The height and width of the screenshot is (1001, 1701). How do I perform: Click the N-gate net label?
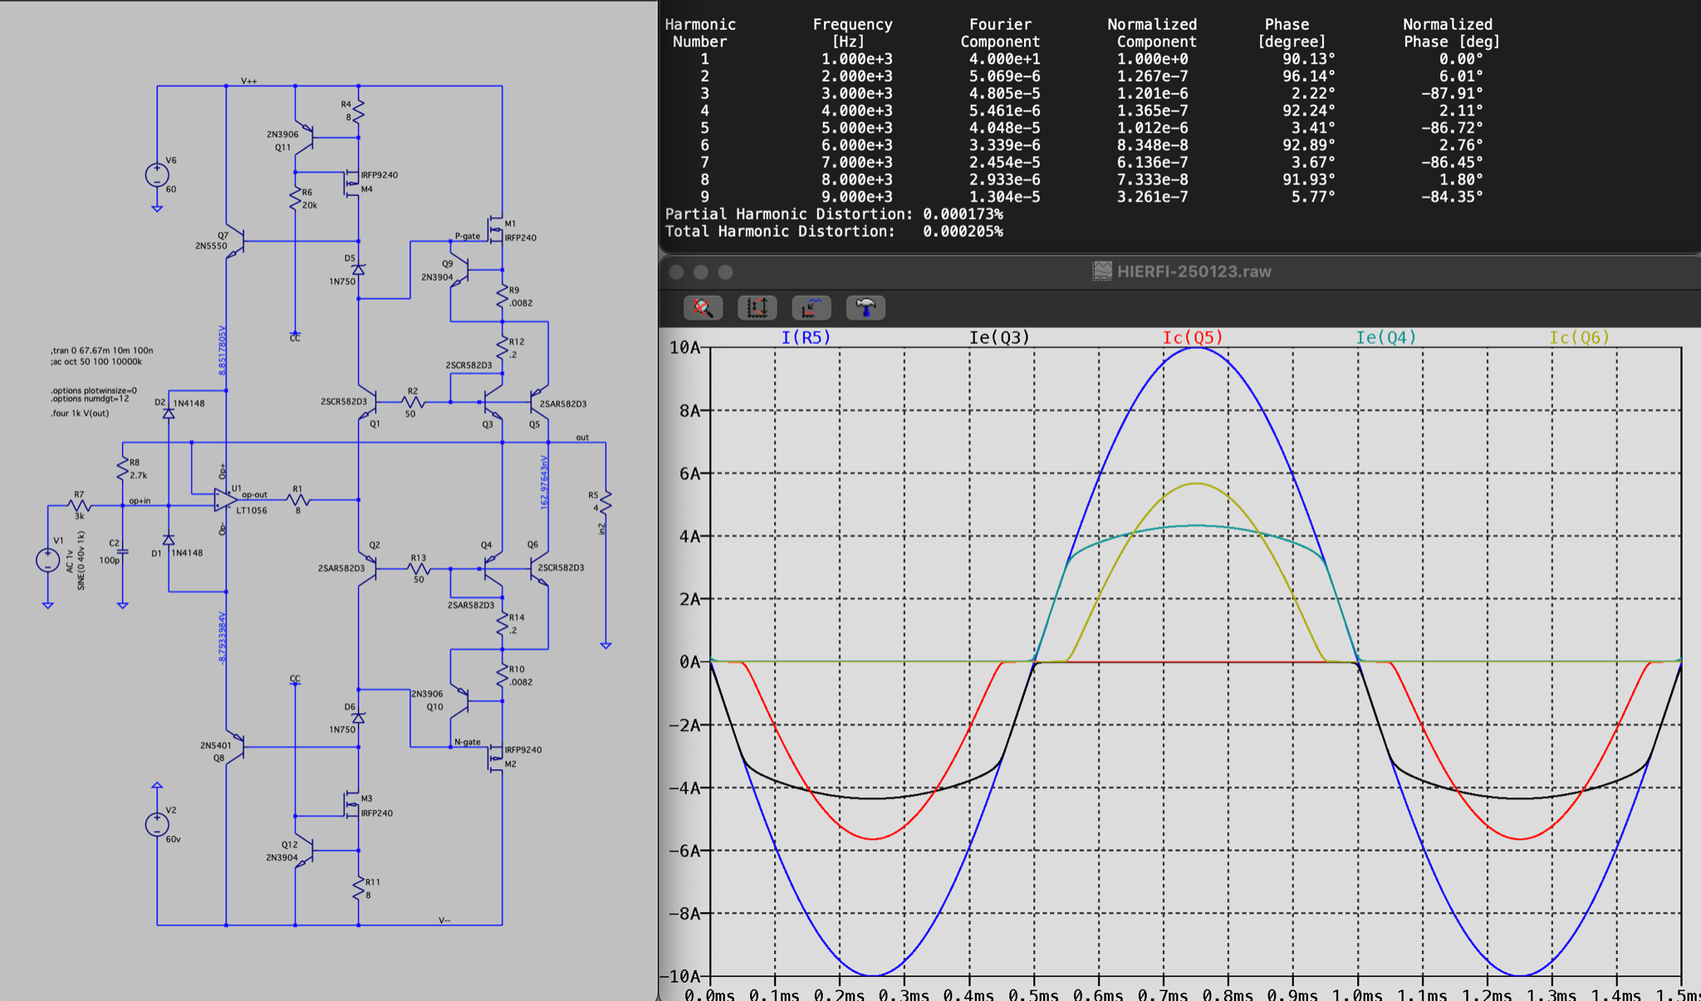pyautogui.click(x=468, y=742)
